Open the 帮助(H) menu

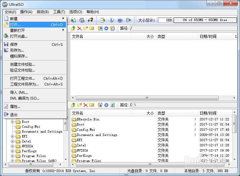(93, 12)
